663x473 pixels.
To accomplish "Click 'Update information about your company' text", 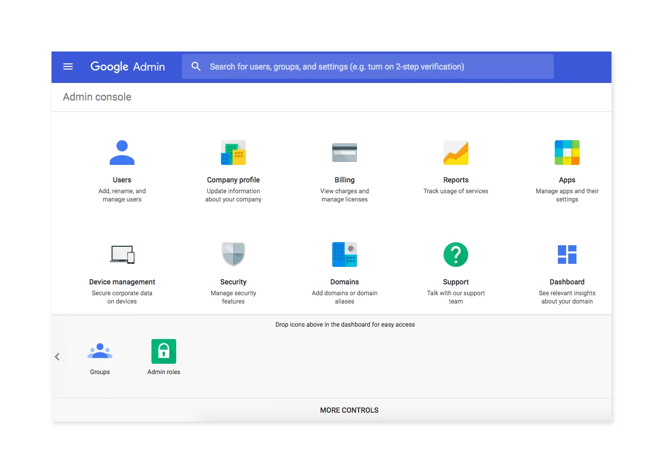I will [x=233, y=195].
